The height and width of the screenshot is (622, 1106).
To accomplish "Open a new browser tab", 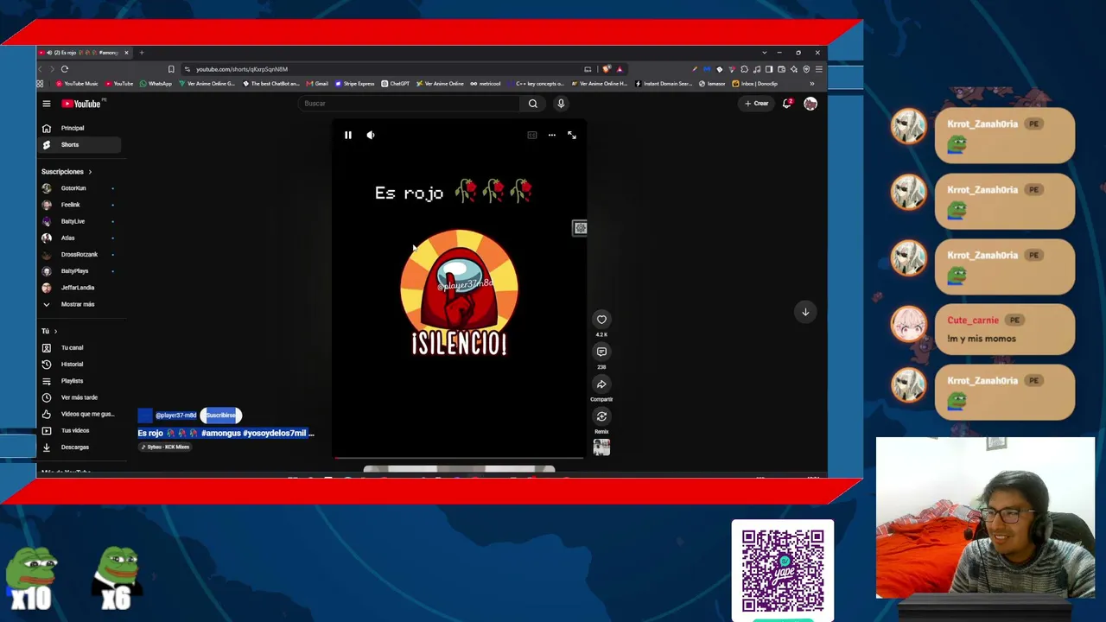I will [142, 53].
